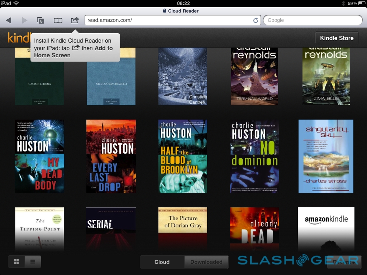The image size is (367, 275).
Task: Open The Tipping Point book cover
Action: 39,230
